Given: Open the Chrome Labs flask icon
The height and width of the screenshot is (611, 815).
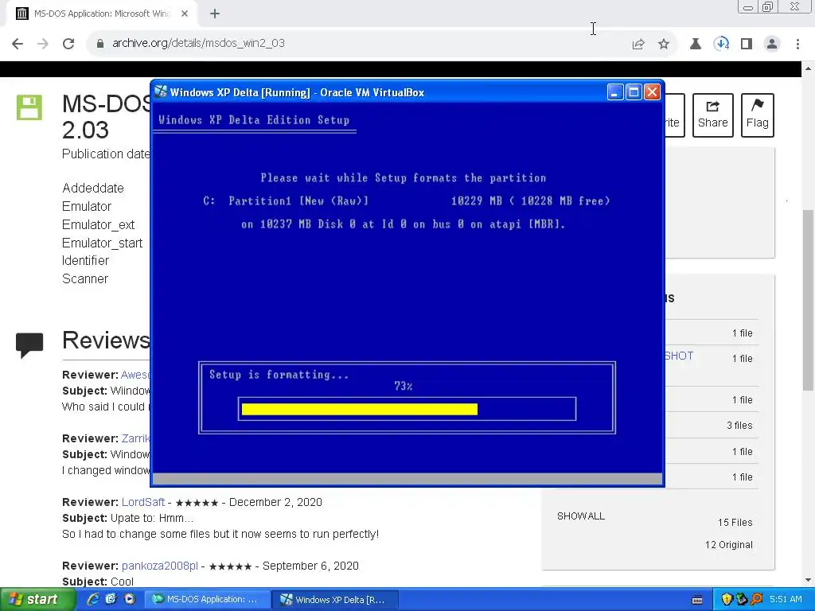Looking at the screenshot, I should (696, 44).
